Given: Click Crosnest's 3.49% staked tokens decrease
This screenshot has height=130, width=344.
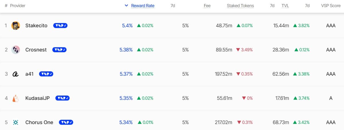Looking at the screenshot, I should 244,50.
